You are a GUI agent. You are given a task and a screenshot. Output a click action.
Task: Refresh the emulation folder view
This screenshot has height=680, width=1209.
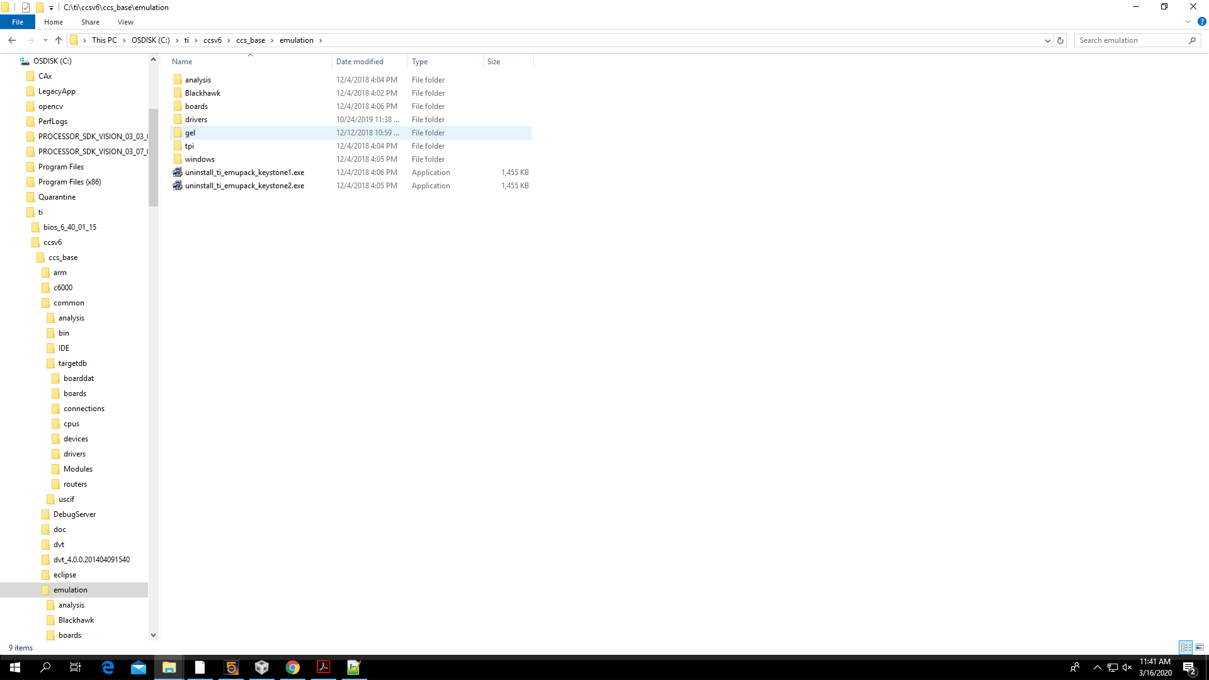(1060, 40)
